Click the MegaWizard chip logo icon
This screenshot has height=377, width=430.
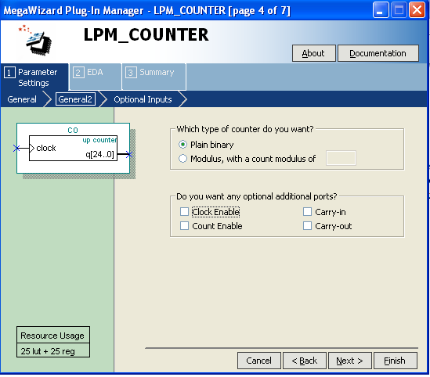click(x=35, y=40)
